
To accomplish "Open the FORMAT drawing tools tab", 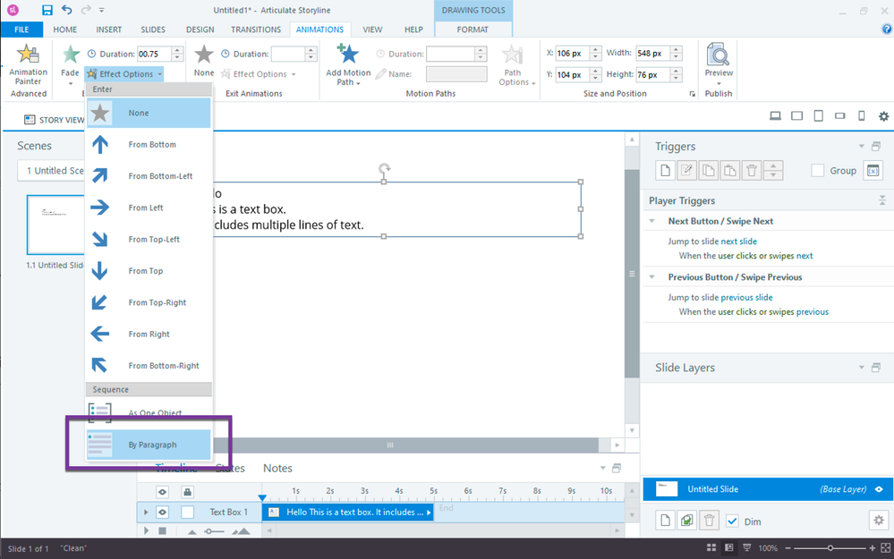I will [x=473, y=30].
